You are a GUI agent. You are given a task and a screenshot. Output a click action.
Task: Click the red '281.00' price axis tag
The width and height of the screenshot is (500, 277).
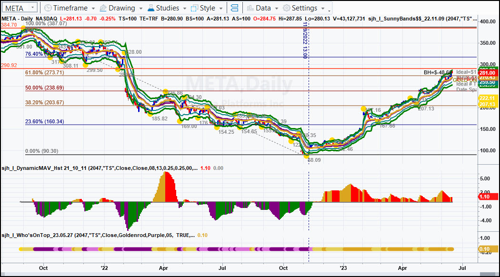[487, 73]
